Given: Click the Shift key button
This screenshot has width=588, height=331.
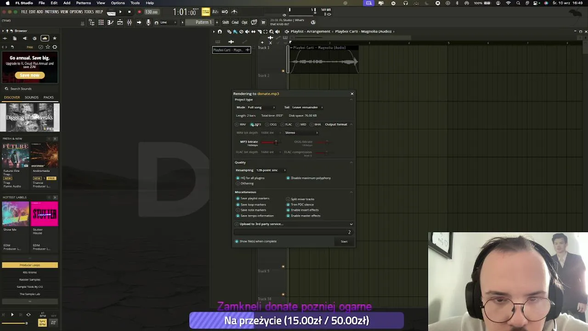Looking at the screenshot, I should click(x=226, y=23).
